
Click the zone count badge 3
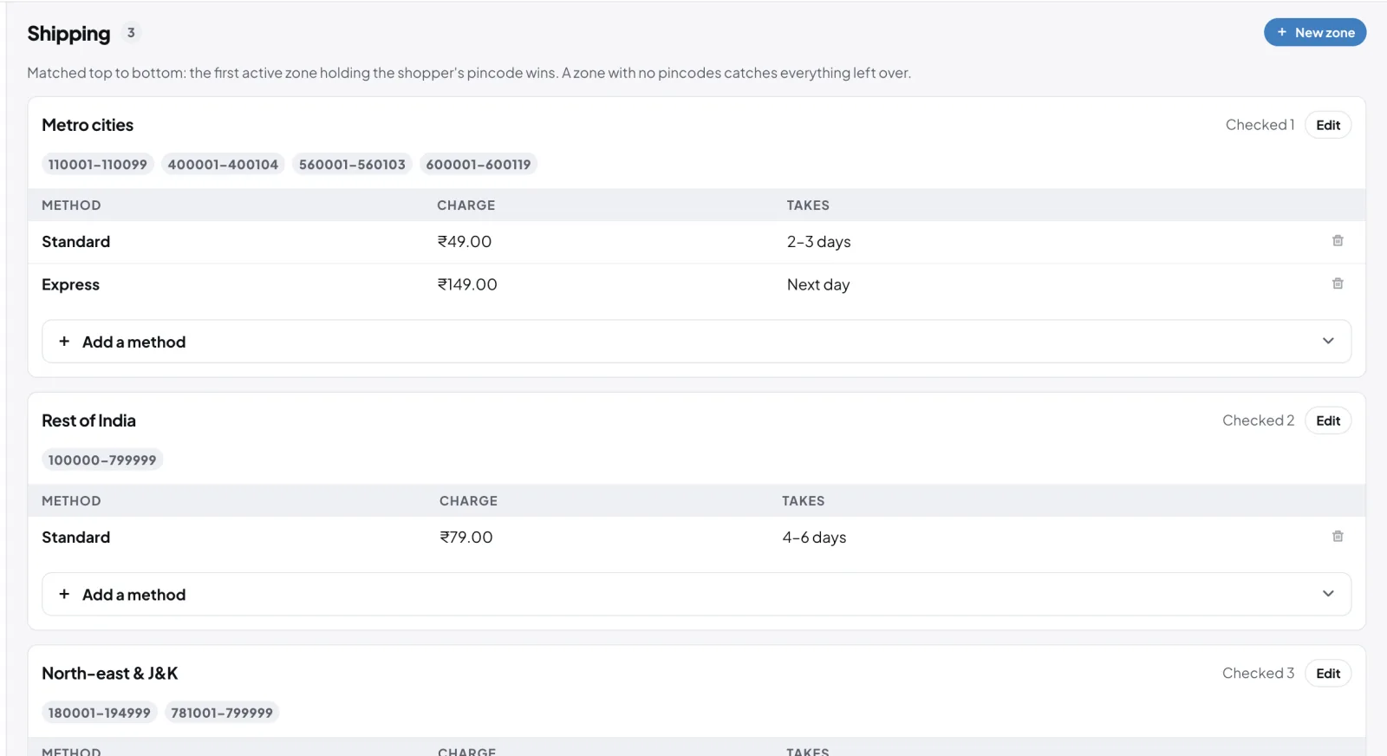(131, 33)
